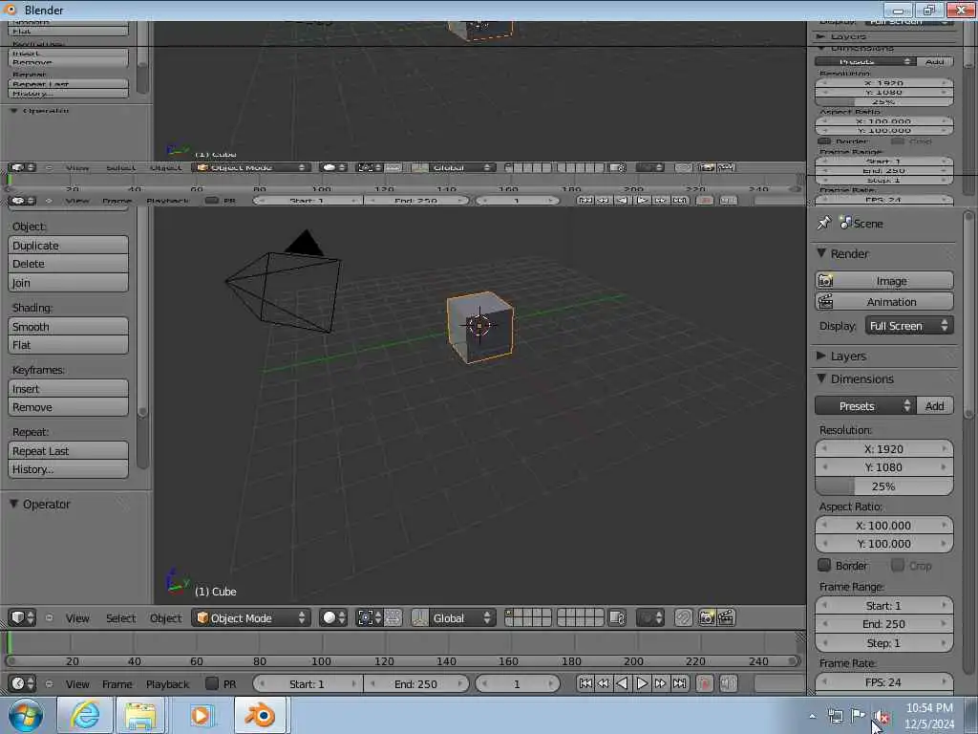The width and height of the screenshot is (978, 734).
Task: Open the Frame menu
Action: point(117,683)
